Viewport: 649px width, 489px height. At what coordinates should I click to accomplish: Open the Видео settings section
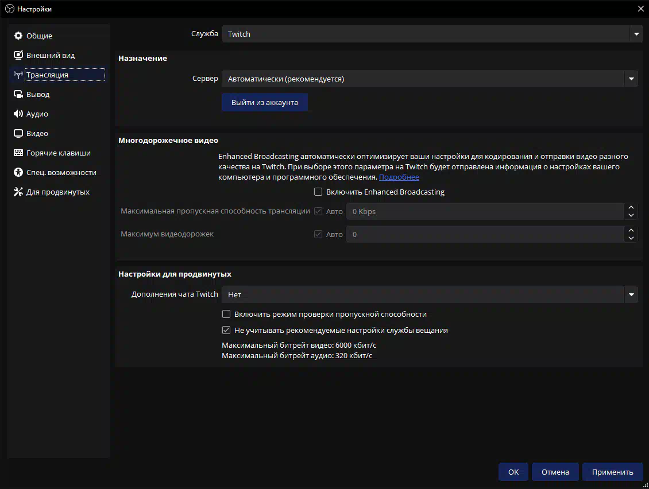[59, 133]
